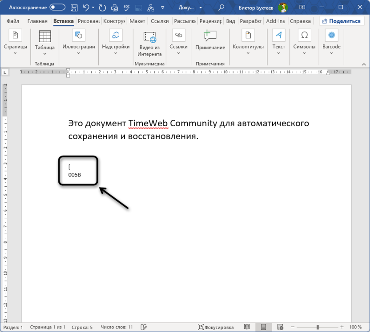Click the tab stop selector at ruler corner
Image resolution: width=370 pixels, height=332 pixels.
point(5,72)
